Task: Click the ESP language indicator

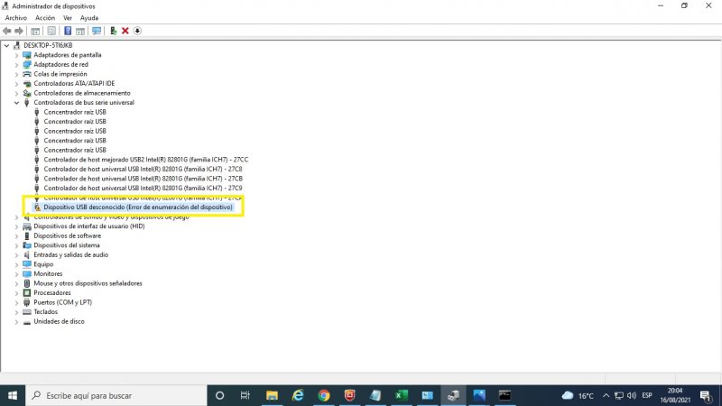Action: pos(647,396)
